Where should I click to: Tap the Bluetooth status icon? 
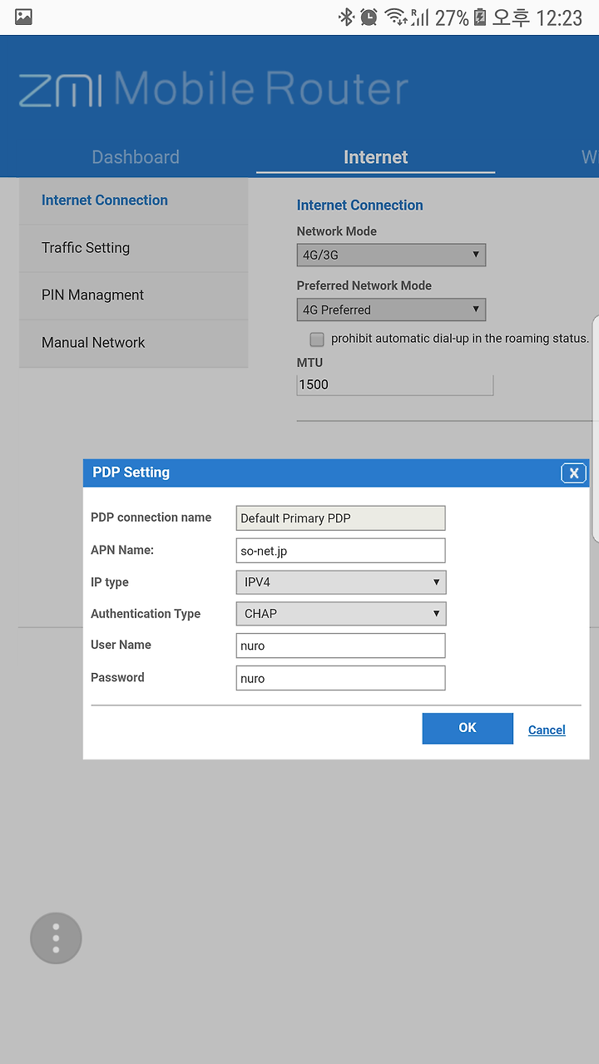click(346, 17)
